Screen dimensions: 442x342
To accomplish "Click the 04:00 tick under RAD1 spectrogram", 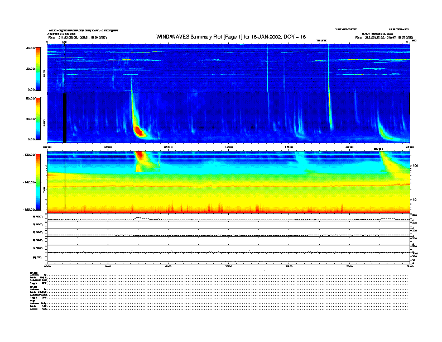I will click(108, 147).
